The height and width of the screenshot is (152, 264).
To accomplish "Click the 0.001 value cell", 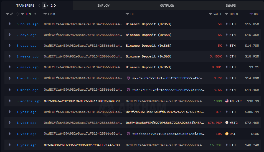I will coord(217,67).
